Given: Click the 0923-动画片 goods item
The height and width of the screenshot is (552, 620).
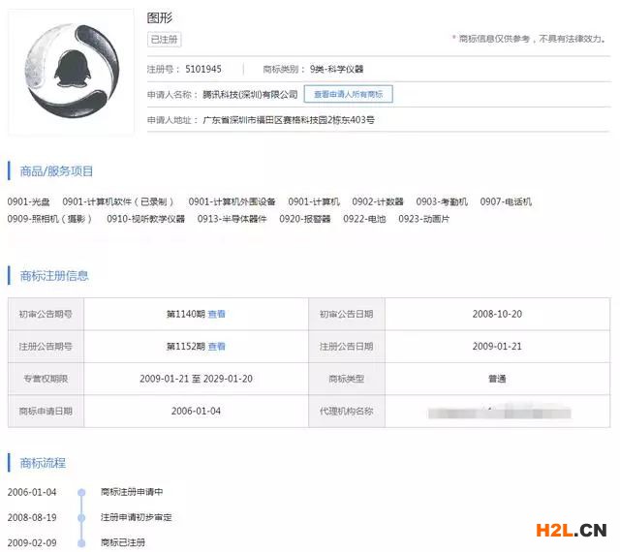Looking at the screenshot, I should (x=423, y=219).
